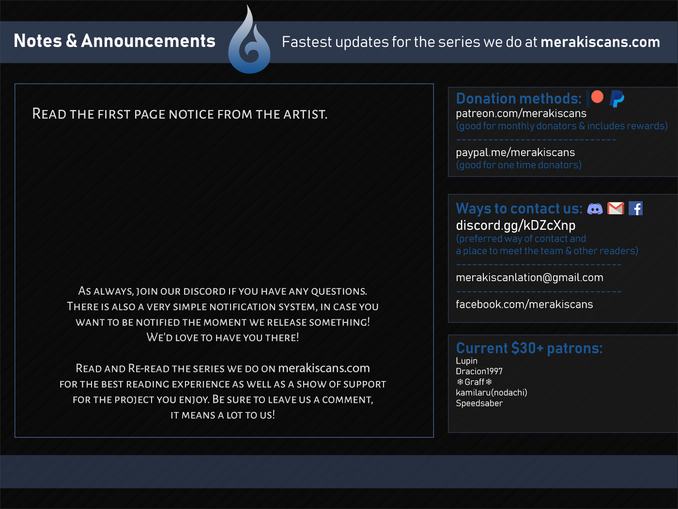Select patron name Lupin

click(x=467, y=361)
